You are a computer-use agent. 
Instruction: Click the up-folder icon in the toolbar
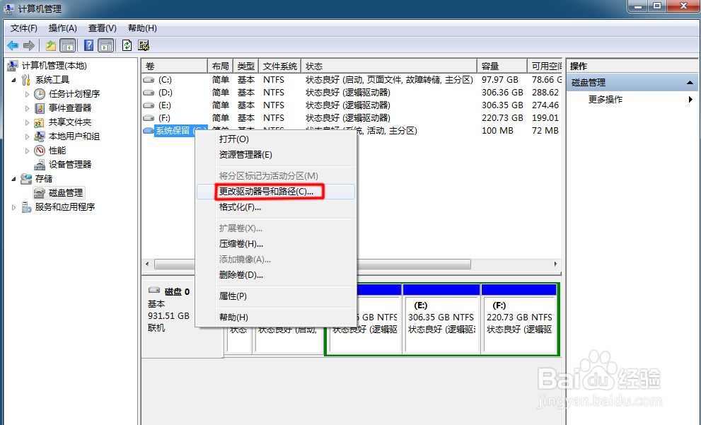point(50,45)
